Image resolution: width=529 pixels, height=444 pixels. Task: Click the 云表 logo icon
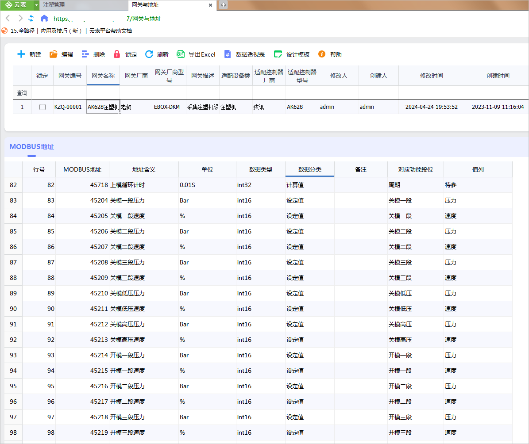coord(9,5)
